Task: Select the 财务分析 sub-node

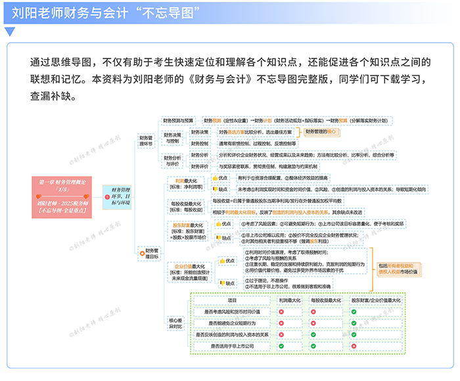Action: click(x=200, y=155)
